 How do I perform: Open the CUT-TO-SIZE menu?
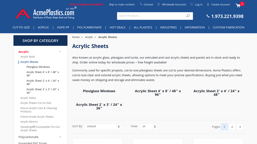tap(21, 28)
